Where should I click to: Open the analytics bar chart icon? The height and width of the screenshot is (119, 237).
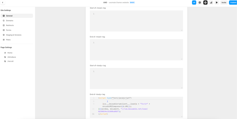pos(211,3)
